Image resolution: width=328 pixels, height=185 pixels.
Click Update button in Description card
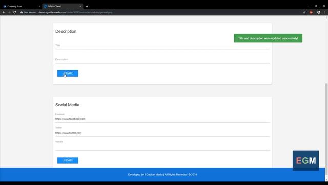point(68,73)
